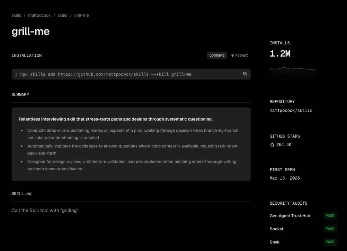Image resolution: width=347 pixels, height=251 pixels.
Task: Open the Snyk security audit
Action: [x=275, y=242]
